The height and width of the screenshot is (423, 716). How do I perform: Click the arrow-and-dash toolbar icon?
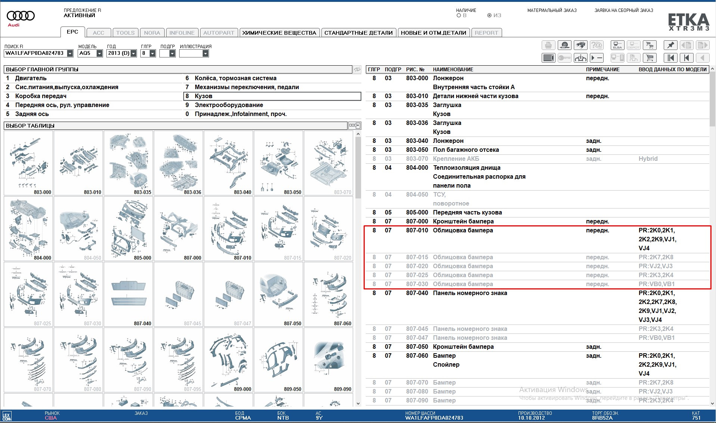coord(597,58)
